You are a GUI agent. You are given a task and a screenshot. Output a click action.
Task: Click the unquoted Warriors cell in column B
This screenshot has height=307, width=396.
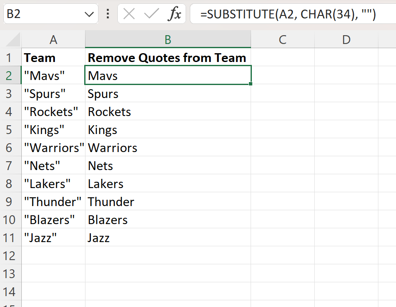pyautogui.click(x=168, y=148)
